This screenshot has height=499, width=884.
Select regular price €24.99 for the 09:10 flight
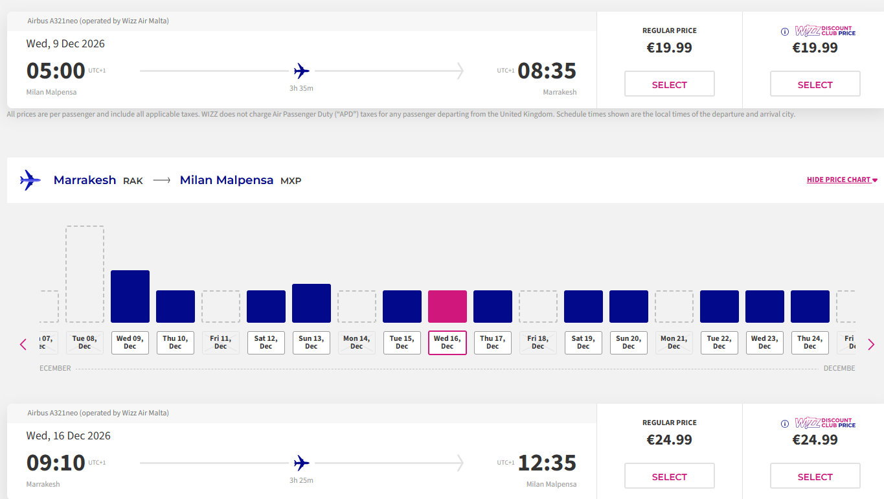(670, 476)
